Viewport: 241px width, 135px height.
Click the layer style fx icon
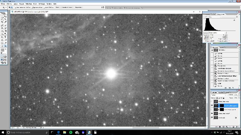coord(220,127)
